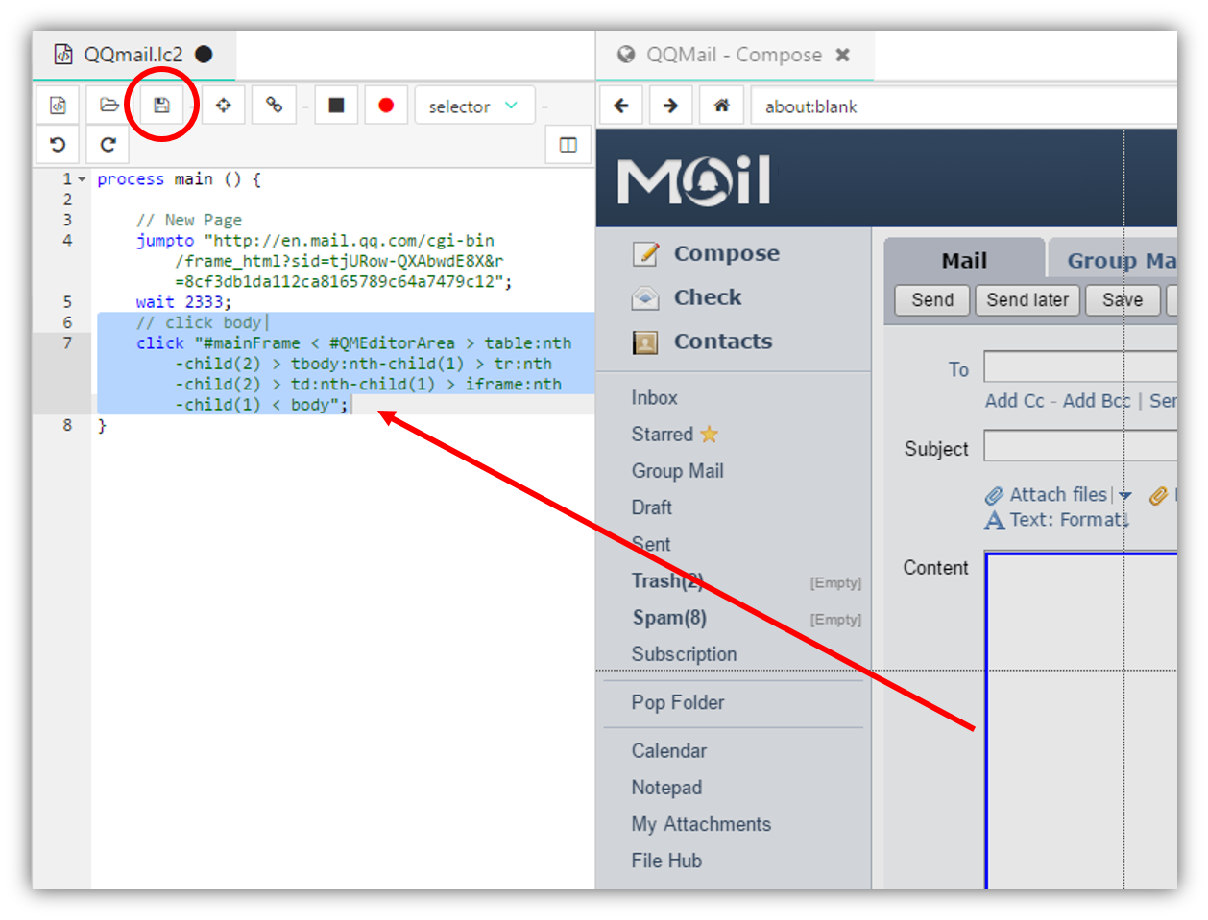Click the Attach files link
Viewport: 1208px width, 920px height.
1057,494
